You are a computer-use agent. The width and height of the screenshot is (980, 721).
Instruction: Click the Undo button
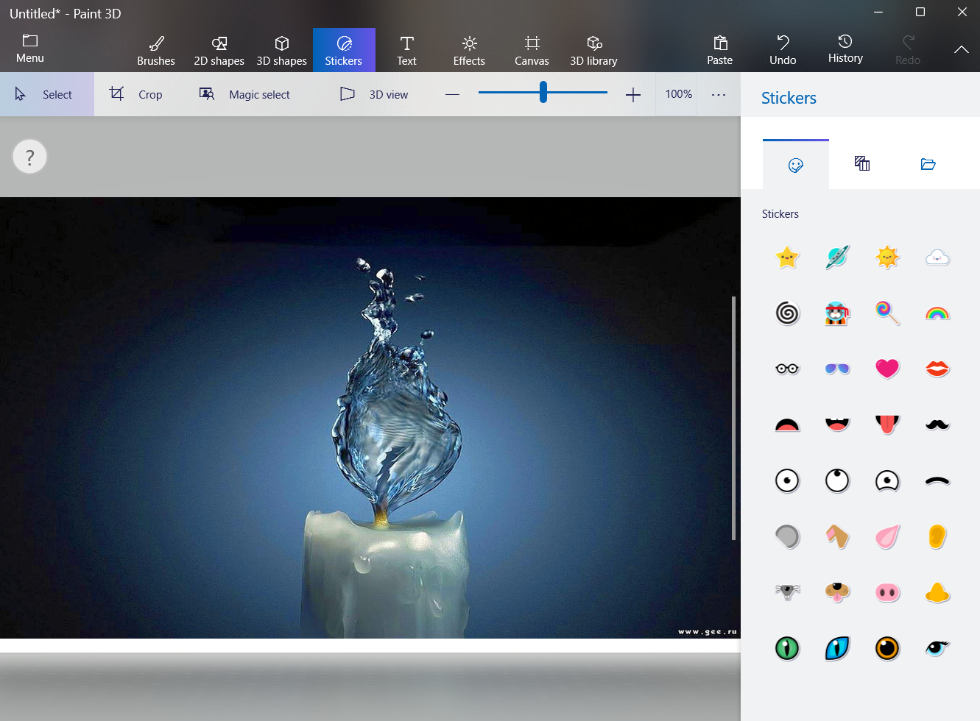782,49
